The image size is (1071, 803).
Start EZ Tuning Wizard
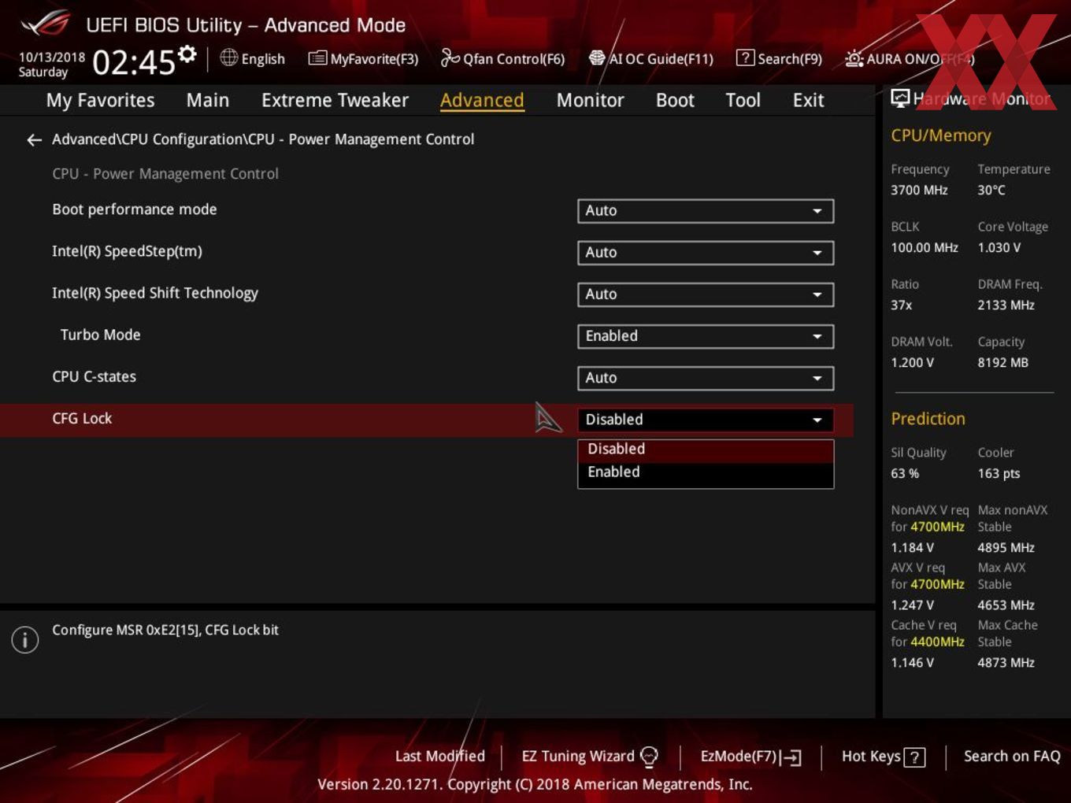point(589,757)
